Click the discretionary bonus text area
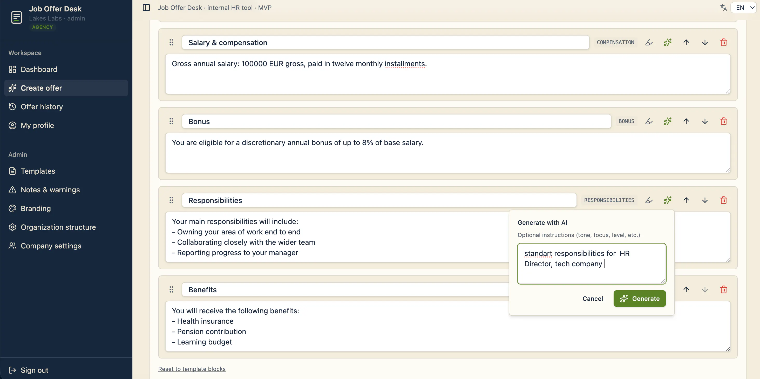The image size is (760, 379). click(x=448, y=153)
